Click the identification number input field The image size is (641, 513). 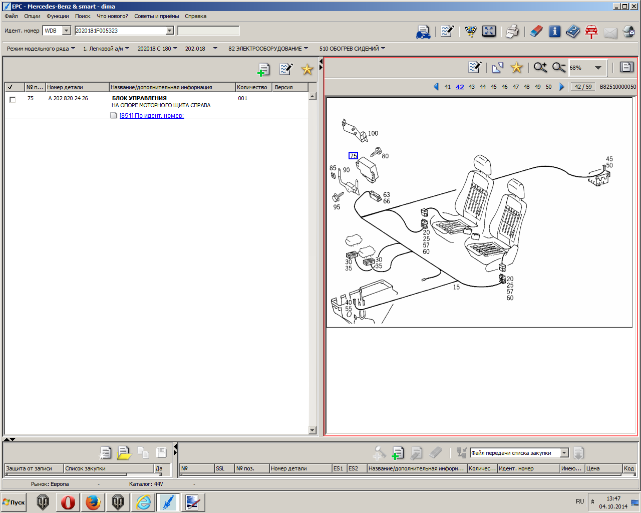click(120, 31)
